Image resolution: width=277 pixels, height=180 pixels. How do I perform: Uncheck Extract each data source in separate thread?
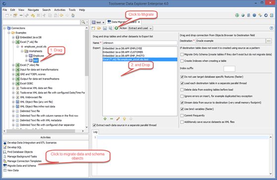(94, 125)
